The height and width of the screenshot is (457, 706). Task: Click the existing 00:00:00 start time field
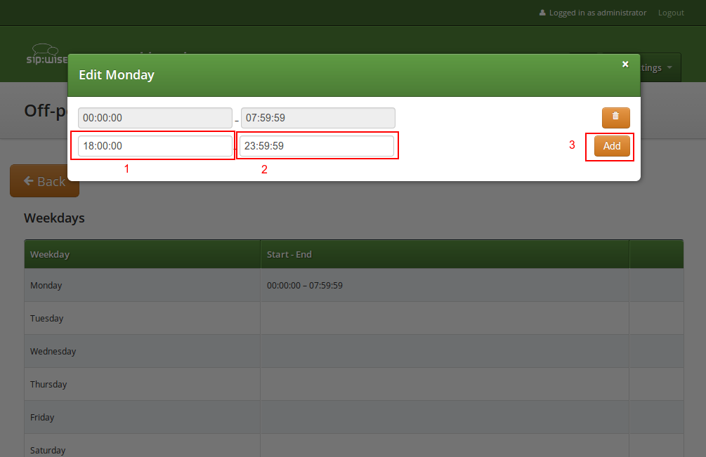(155, 118)
